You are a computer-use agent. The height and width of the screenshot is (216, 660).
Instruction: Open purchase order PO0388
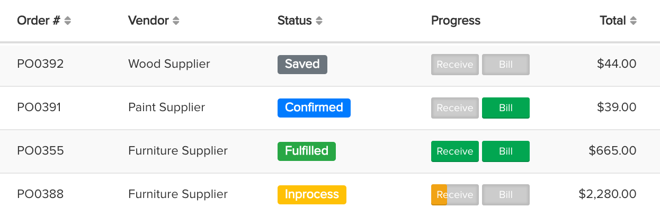point(40,195)
